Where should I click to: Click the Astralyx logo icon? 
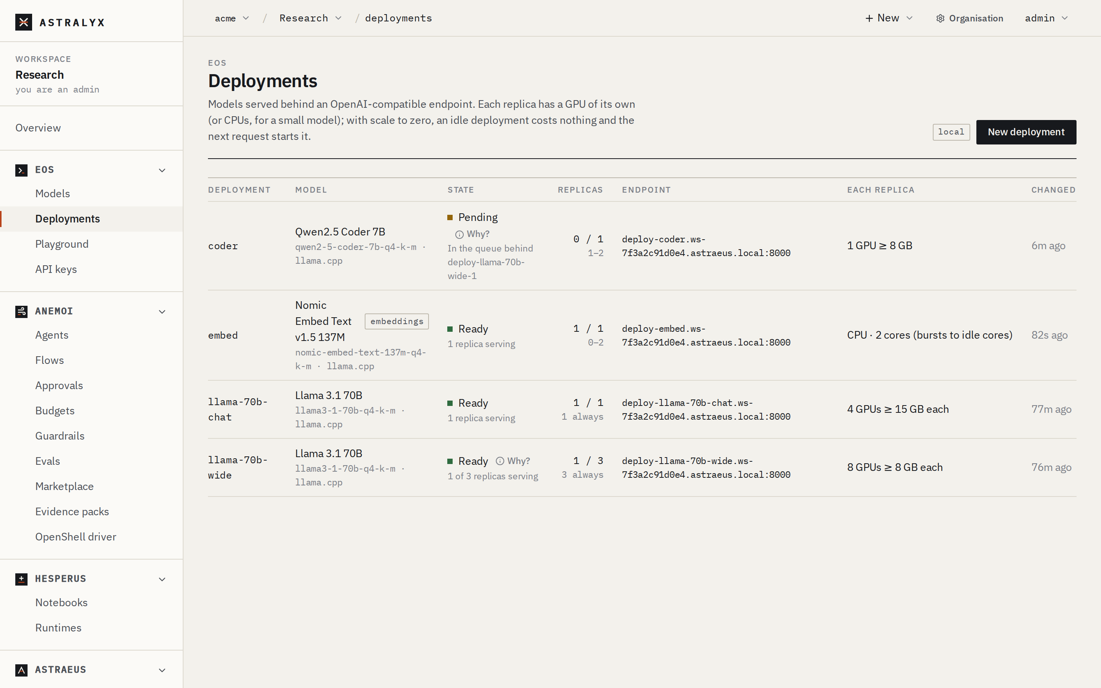point(24,22)
